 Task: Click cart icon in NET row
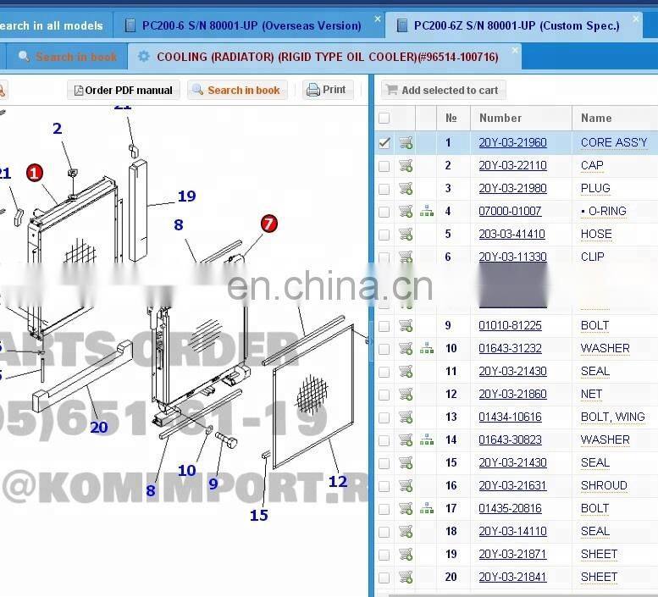click(x=406, y=394)
